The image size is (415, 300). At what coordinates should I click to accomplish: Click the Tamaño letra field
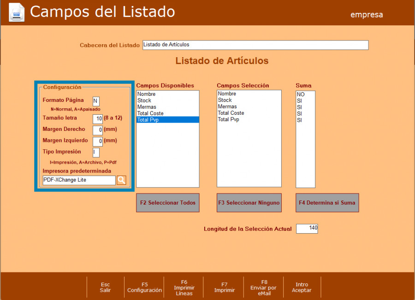pyautogui.click(x=98, y=118)
